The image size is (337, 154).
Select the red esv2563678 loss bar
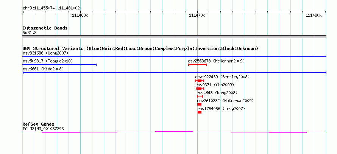[x=198, y=64]
